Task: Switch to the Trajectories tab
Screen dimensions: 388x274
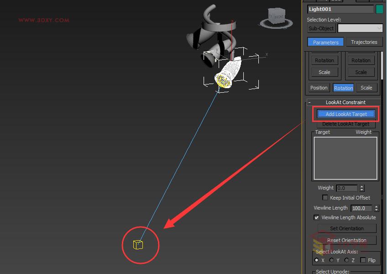Action: (364, 42)
